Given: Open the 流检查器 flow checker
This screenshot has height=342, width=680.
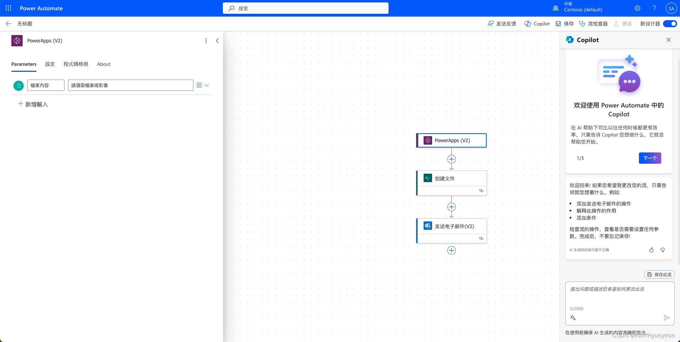Looking at the screenshot, I should [594, 24].
